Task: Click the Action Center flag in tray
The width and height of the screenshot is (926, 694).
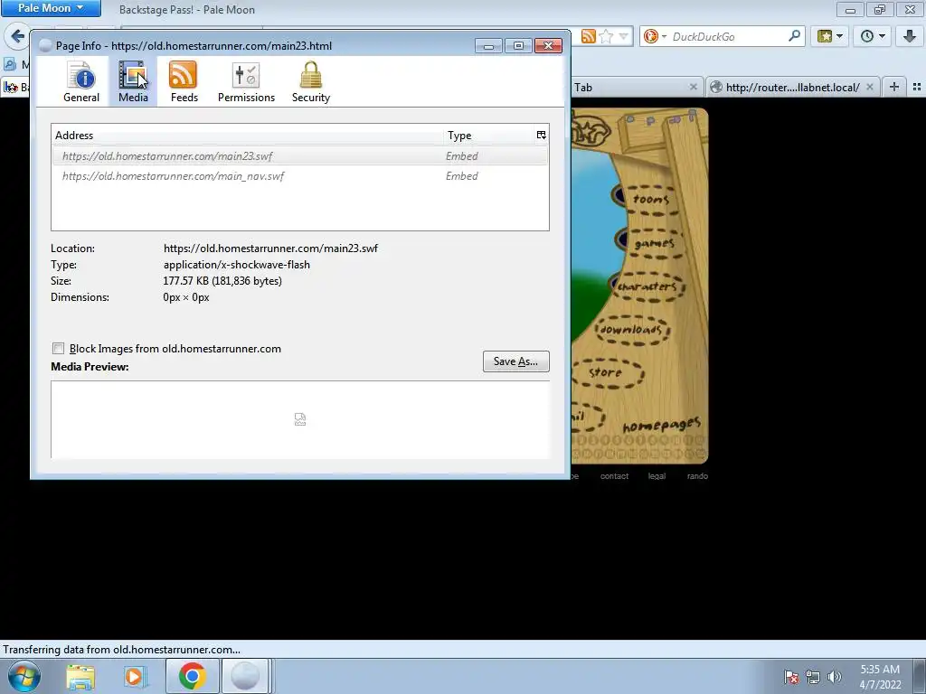Action: click(791, 677)
